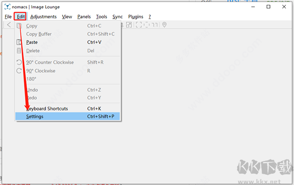294x185 pixels.
Task: Open the ? help menu
Action: pyautogui.click(x=149, y=17)
